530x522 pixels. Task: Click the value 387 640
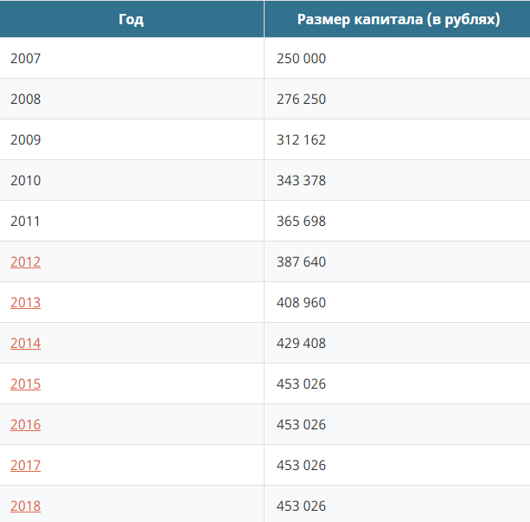tap(301, 261)
